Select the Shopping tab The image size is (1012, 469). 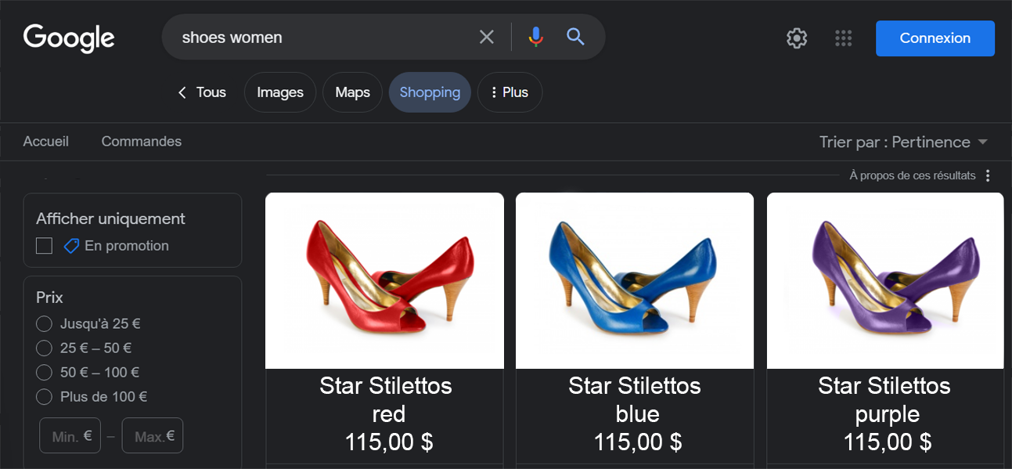click(430, 92)
